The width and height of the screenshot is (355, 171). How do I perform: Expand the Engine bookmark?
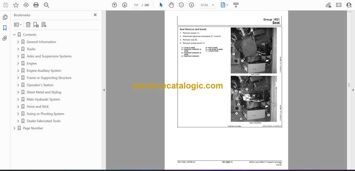pos(18,63)
